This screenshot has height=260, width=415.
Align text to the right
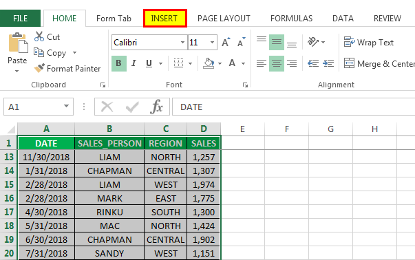pos(292,63)
